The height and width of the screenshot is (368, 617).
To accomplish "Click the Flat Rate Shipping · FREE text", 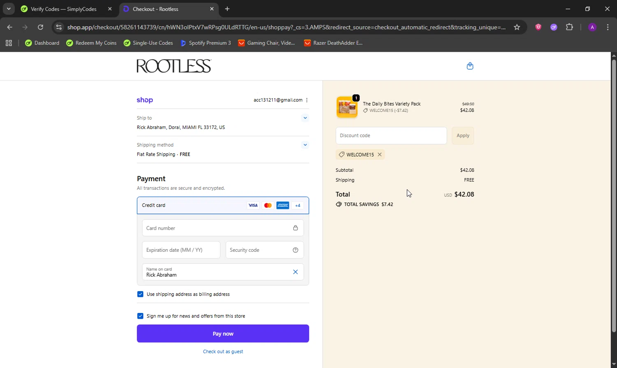I will tap(163, 154).
